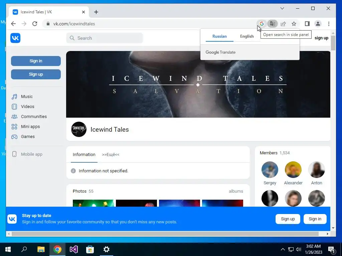Open Chrome's three-dot menu
This screenshot has width=342, height=256.
[329, 24]
